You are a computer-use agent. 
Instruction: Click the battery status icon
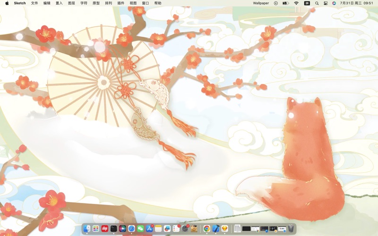(285, 3)
